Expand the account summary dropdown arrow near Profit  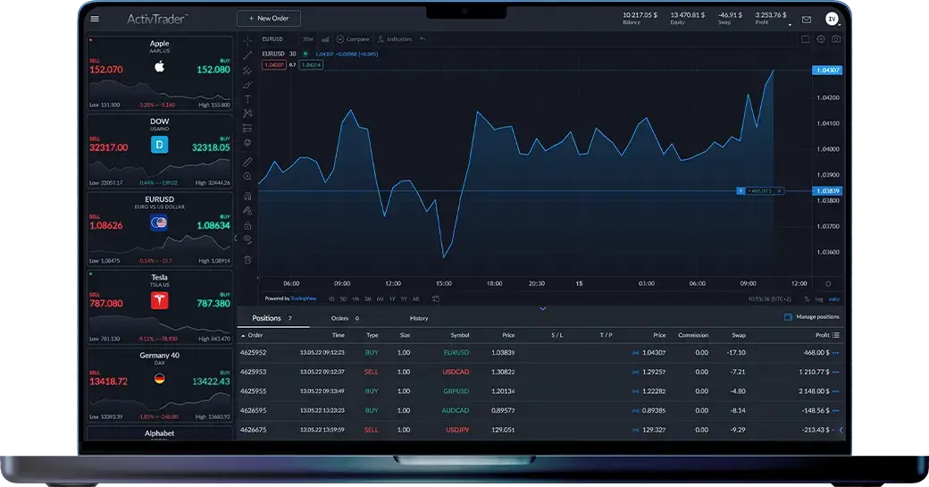coord(790,25)
